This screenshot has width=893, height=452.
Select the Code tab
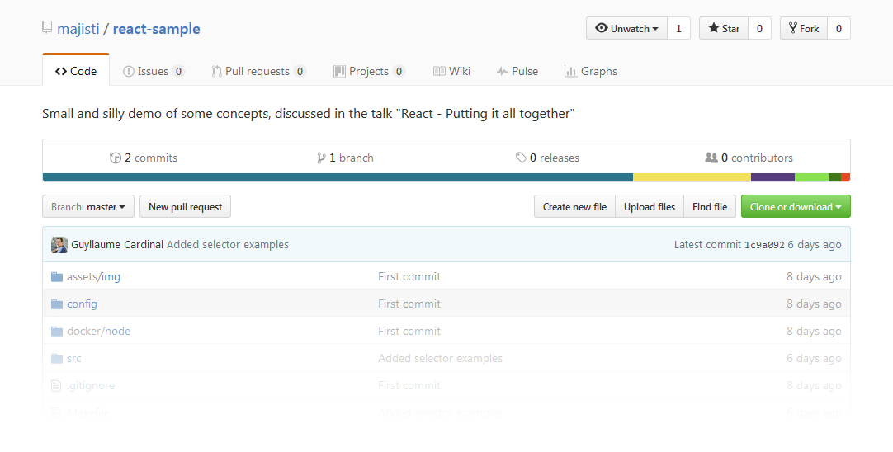click(x=76, y=71)
